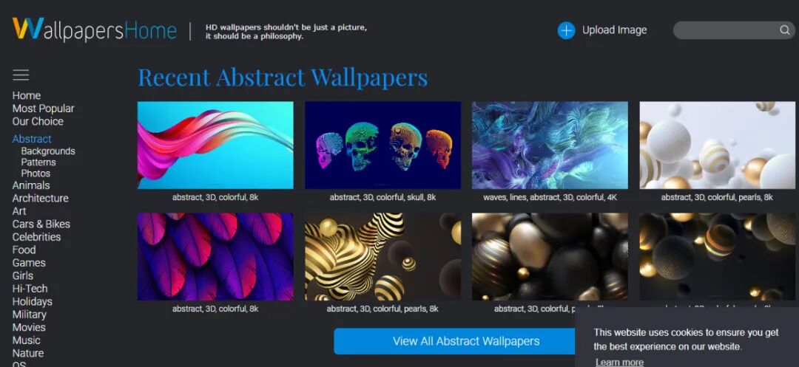Viewport: 799px width, 367px height.
Task: Open the colorful skulls wallpaper thumbnail
Action: (382, 145)
